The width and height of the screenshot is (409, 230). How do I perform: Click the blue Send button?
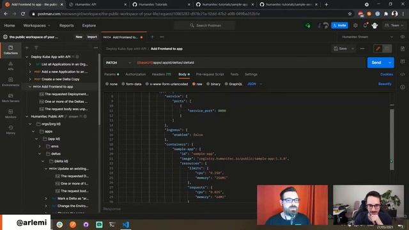pos(376,63)
